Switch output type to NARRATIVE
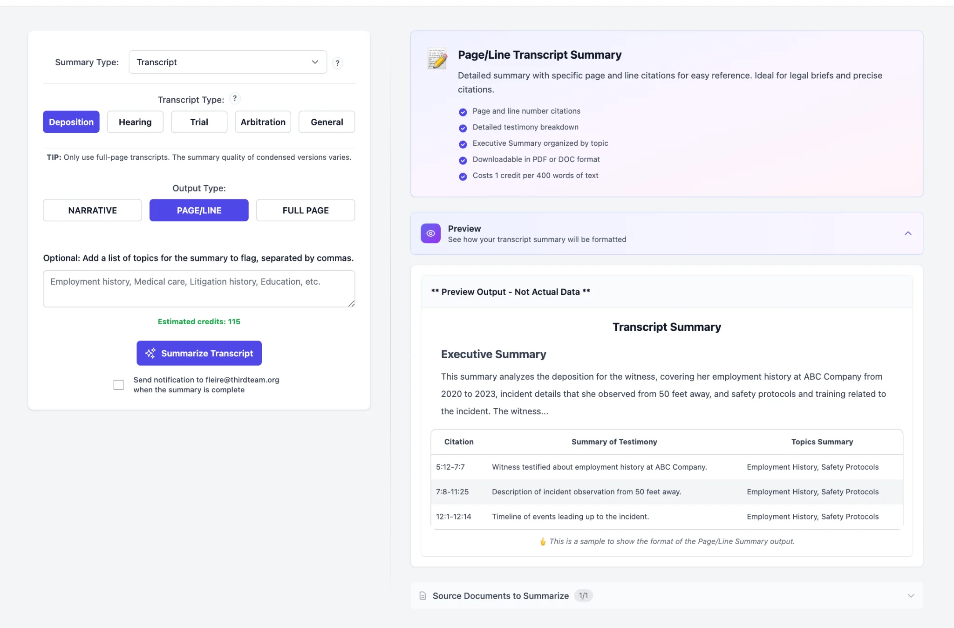 pos(92,211)
